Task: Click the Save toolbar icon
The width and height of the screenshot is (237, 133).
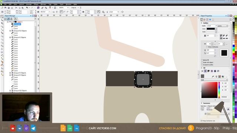Action: coord(9,8)
